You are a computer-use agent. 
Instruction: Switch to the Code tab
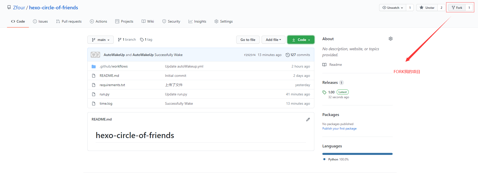[18, 21]
